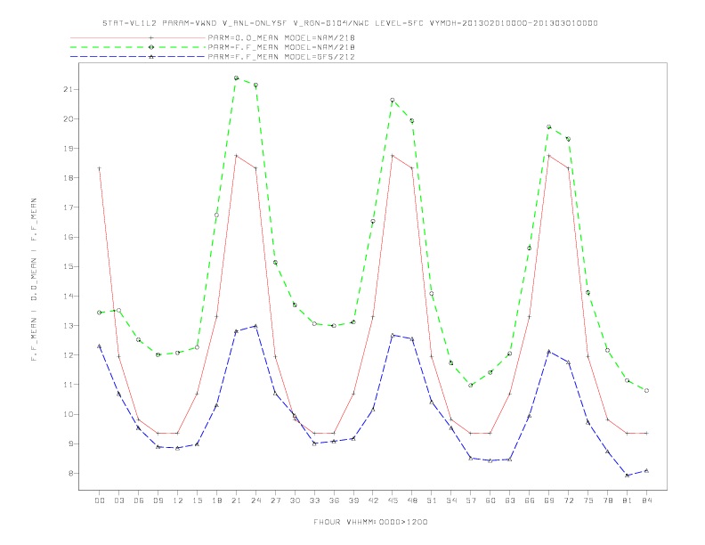The width and height of the screenshot is (705, 545).
Task: Click x-axis forecast hour label 51
Action: 432,500
